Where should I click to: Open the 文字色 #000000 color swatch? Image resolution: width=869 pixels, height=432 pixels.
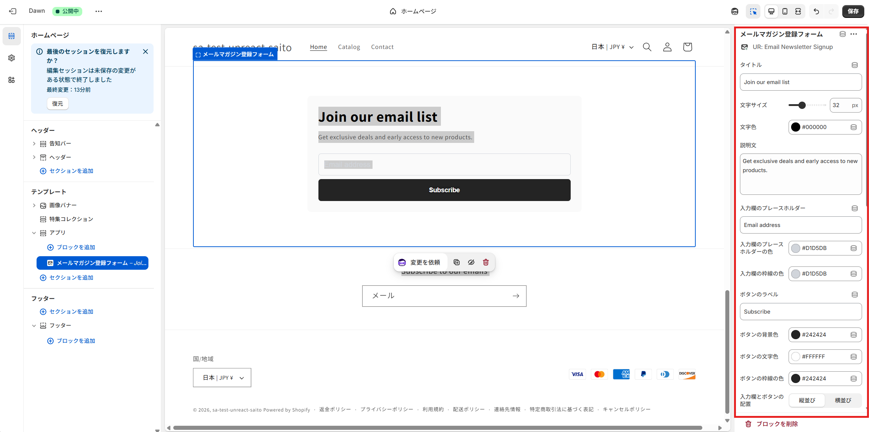[x=796, y=127]
